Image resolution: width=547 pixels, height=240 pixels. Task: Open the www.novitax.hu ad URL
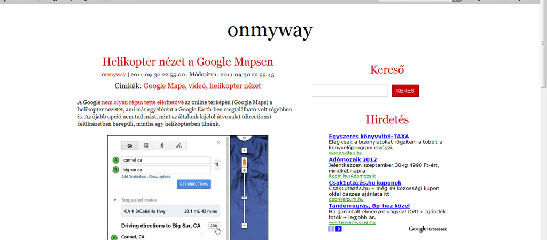point(346,153)
